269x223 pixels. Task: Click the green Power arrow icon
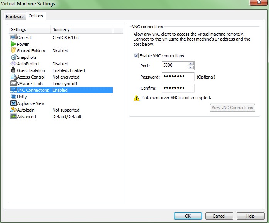14,44
